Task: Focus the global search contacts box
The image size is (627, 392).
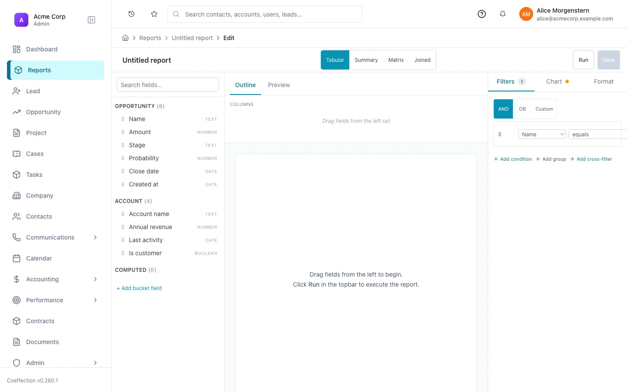Action: (265, 14)
